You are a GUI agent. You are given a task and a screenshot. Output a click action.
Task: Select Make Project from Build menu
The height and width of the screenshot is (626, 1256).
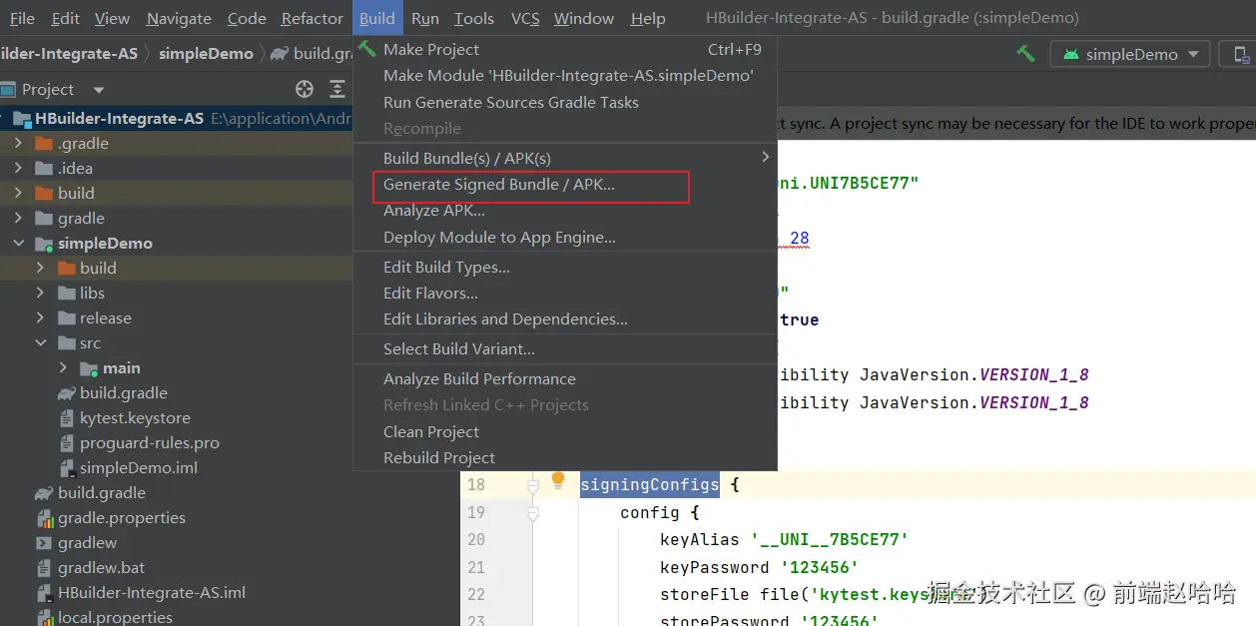pyautogui.click(x=565, y=49)
